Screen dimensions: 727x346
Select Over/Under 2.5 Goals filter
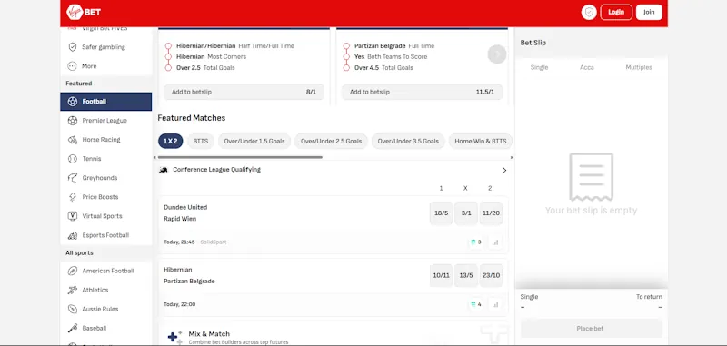[331, 142]
